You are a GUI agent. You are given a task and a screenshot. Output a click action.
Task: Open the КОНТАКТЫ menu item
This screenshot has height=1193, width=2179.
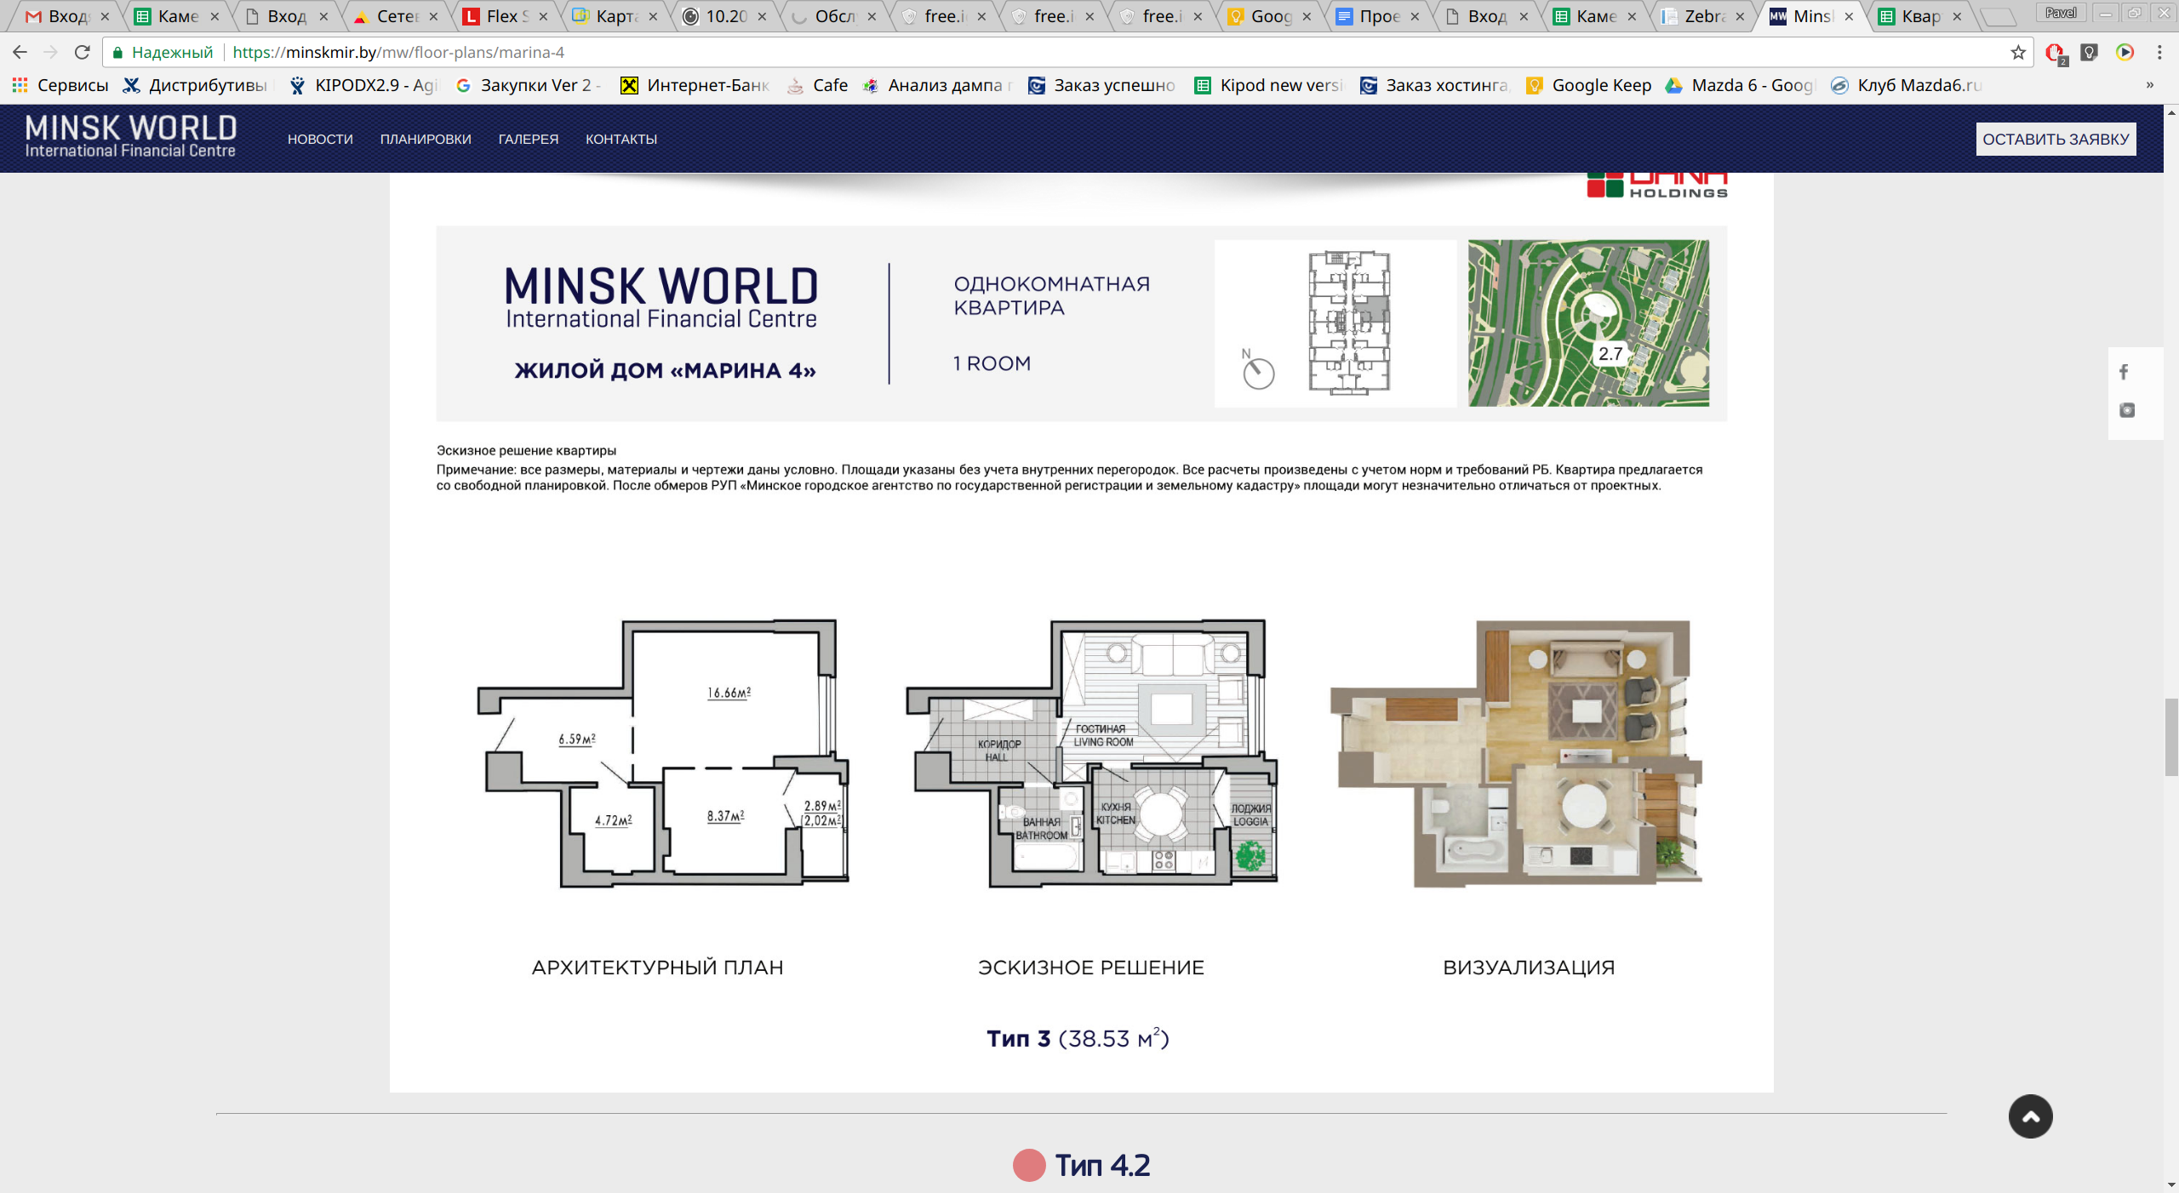coord(621,139)
